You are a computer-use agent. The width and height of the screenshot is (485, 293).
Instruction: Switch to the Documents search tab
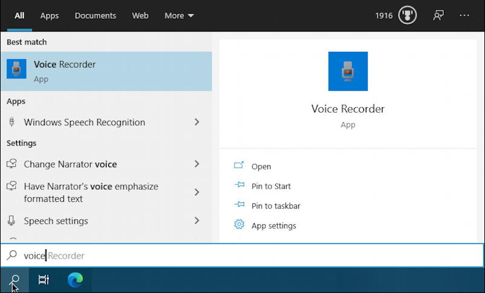point(96,16)
